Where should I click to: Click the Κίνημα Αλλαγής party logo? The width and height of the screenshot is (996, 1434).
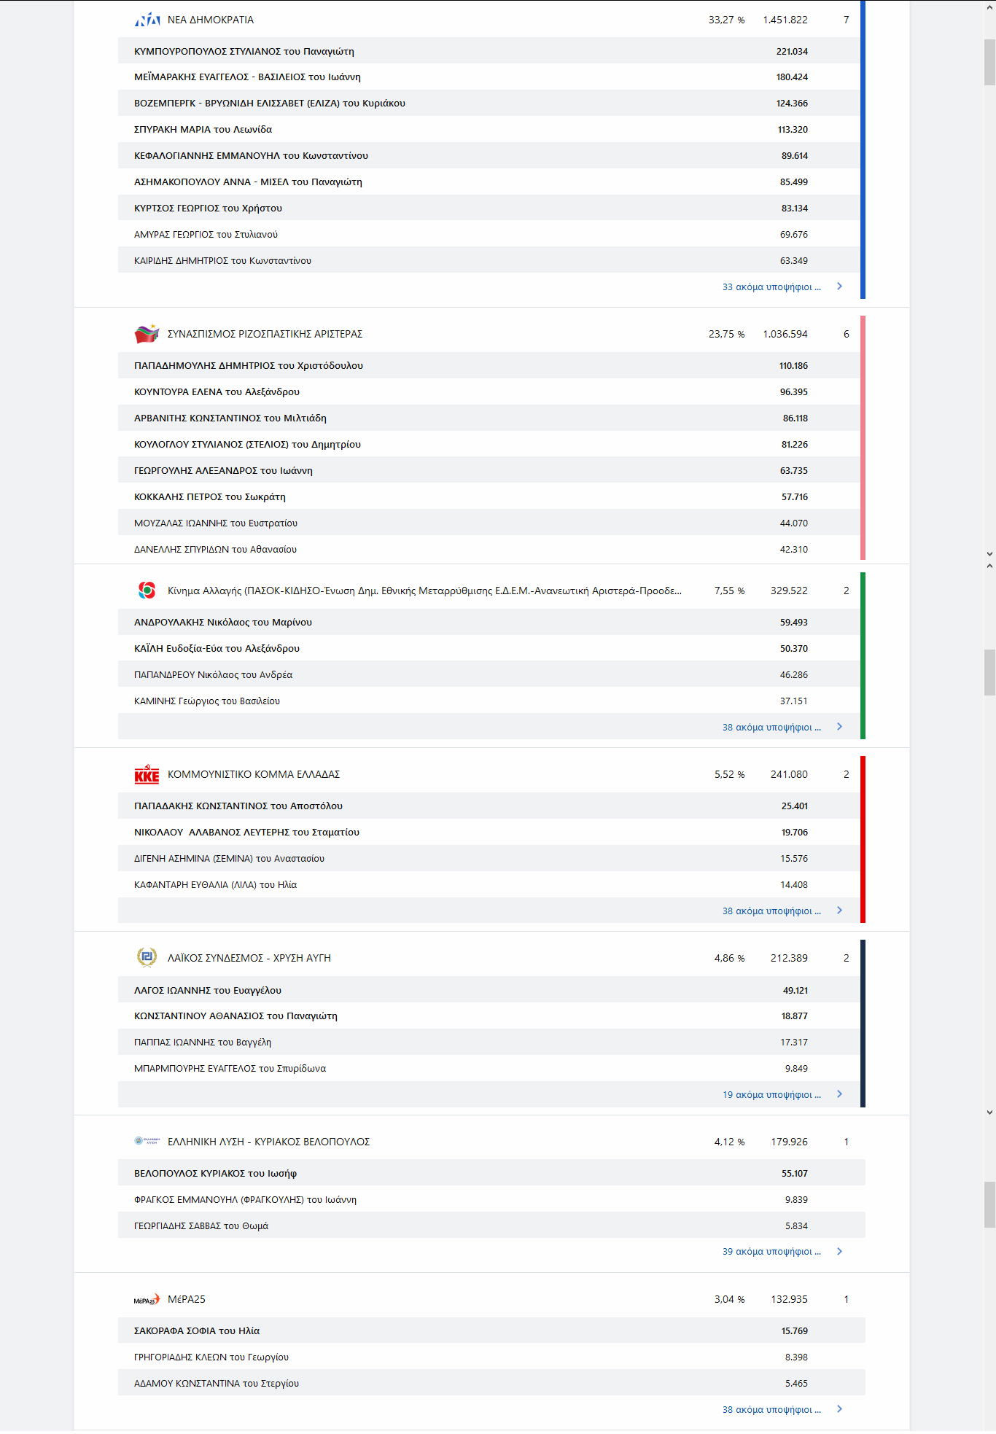pyautogui.click(x=147, y=591)
